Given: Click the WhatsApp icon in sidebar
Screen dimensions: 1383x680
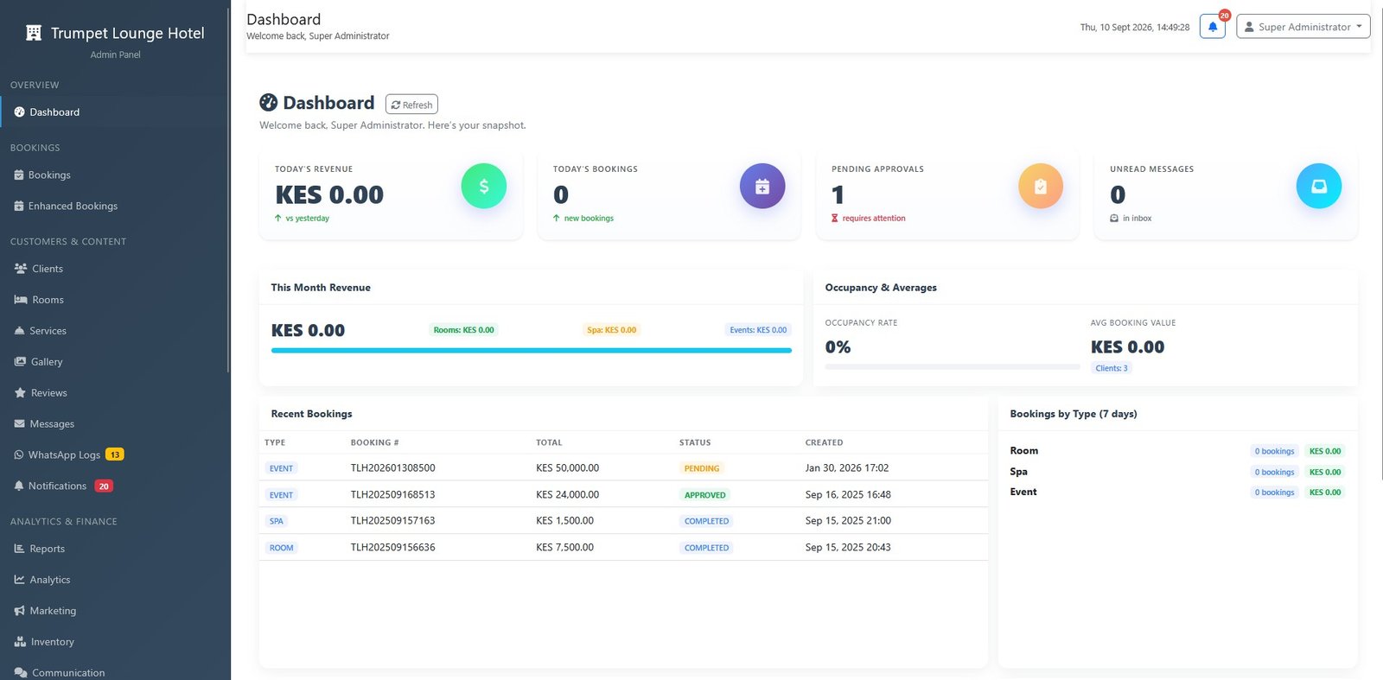Looking at the screenshot, I should (19, 454).
